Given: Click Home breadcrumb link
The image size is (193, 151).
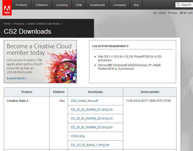Looking at the screenshot, I should click(7, 24).
